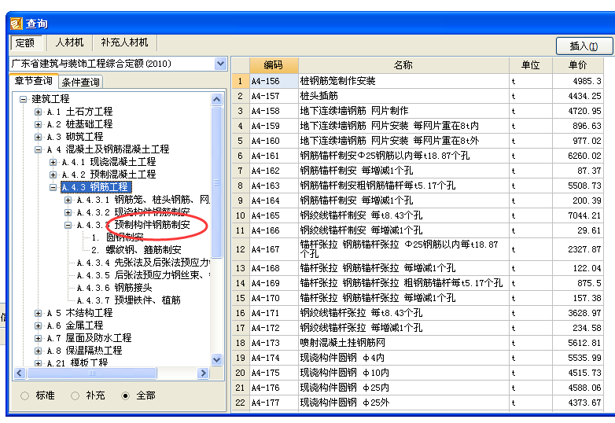This screenshot has height=423, width=615.
Task: Switch to the 定额 tab
Action: 25,42
